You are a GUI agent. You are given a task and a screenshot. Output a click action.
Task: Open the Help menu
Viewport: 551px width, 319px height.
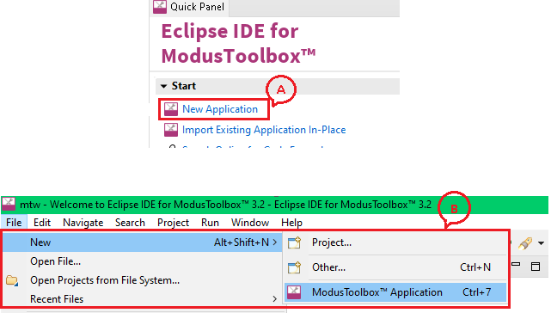click(x=291, y=223)
